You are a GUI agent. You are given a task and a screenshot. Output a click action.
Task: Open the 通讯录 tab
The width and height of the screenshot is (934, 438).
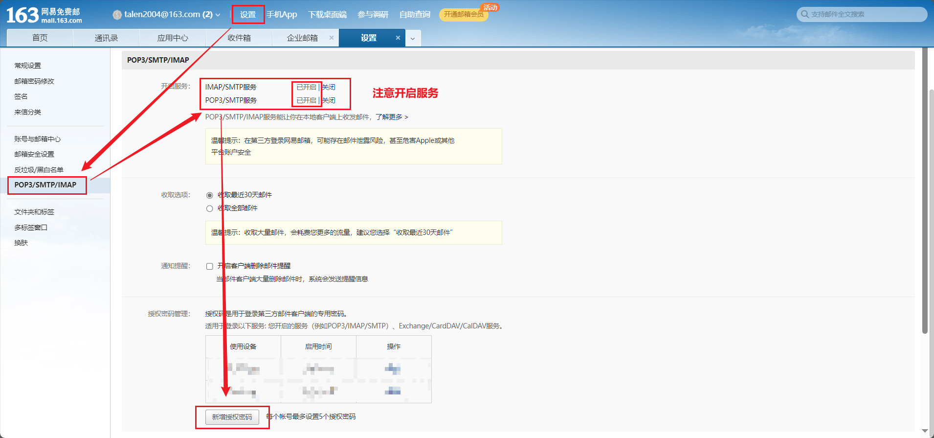pos(106,38)
